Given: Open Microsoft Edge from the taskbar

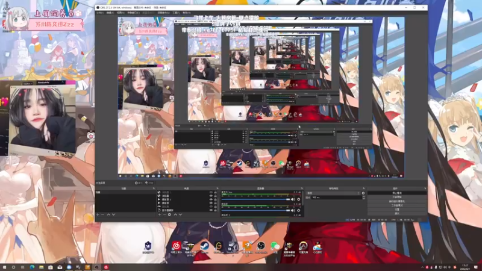Looking at the screenshot, I should [x=32, y=267].
